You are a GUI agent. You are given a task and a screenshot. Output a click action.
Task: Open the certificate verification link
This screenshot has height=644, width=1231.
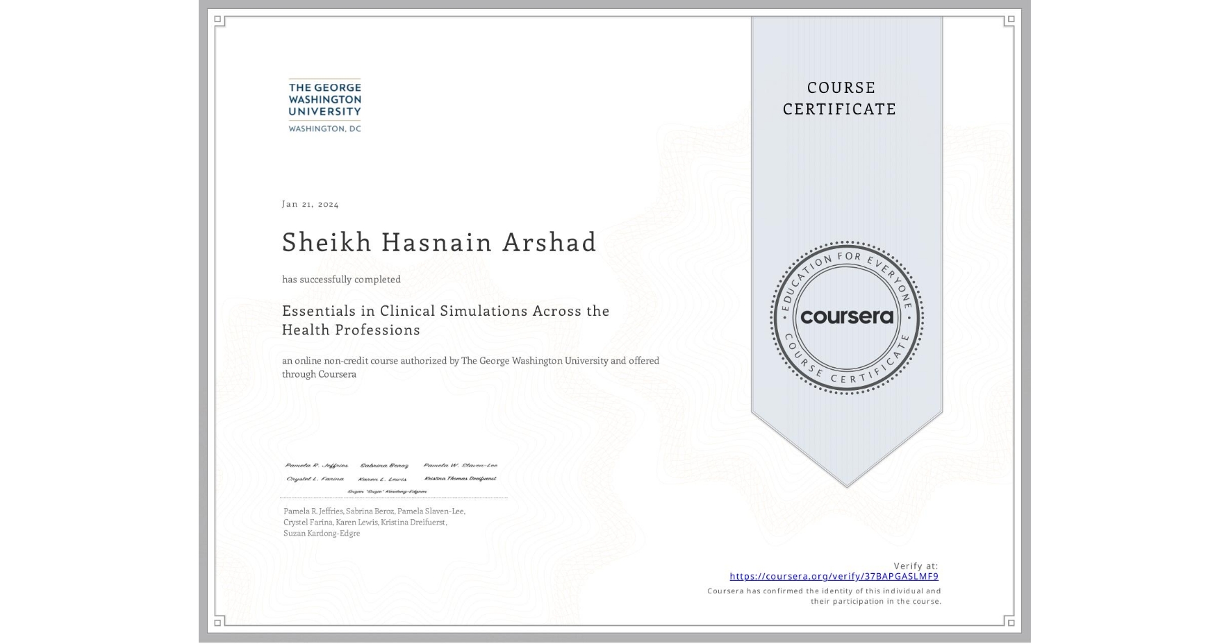(x=833, y=575)
